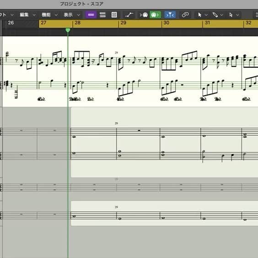Open the 表示 menu
This screenshot has width=258, height=258.
(68, 15)
